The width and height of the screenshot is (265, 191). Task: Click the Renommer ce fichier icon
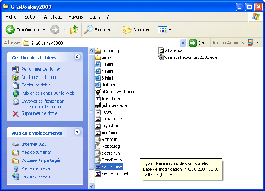(x=15, y=69)
